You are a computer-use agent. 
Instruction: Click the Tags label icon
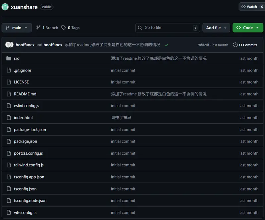tap(64, 28)
